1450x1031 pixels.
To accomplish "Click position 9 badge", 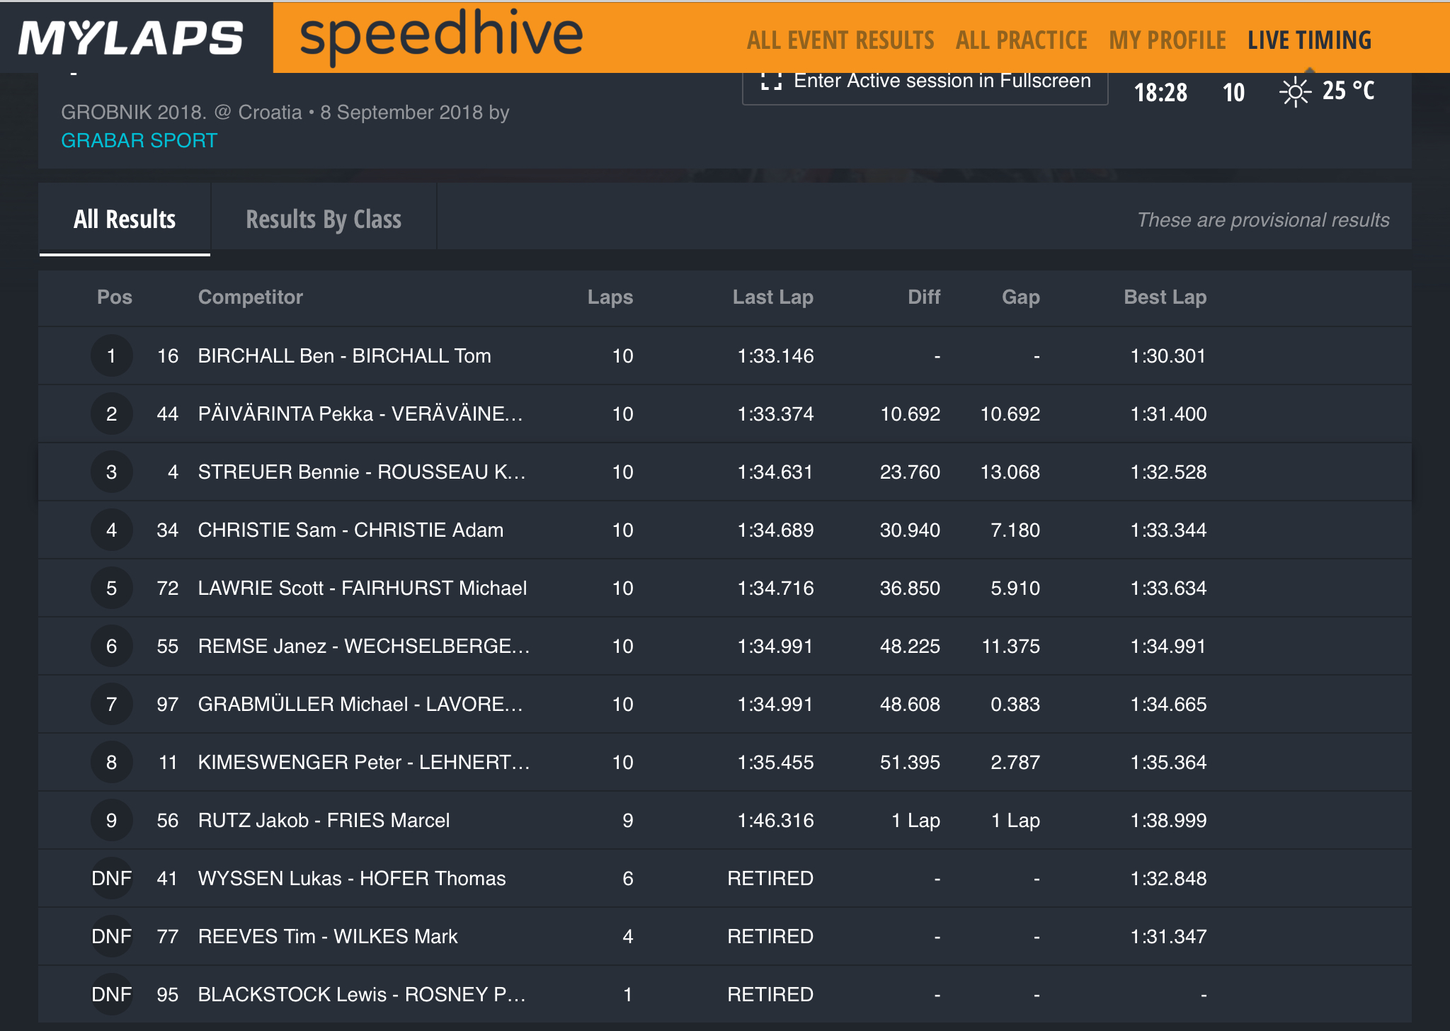I will 111,820.
